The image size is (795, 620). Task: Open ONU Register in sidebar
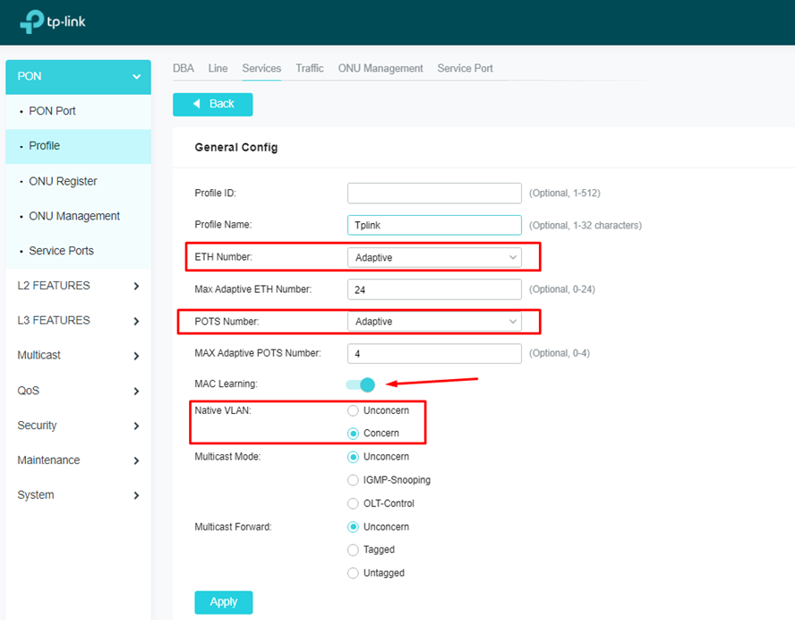tap(63, 181)
